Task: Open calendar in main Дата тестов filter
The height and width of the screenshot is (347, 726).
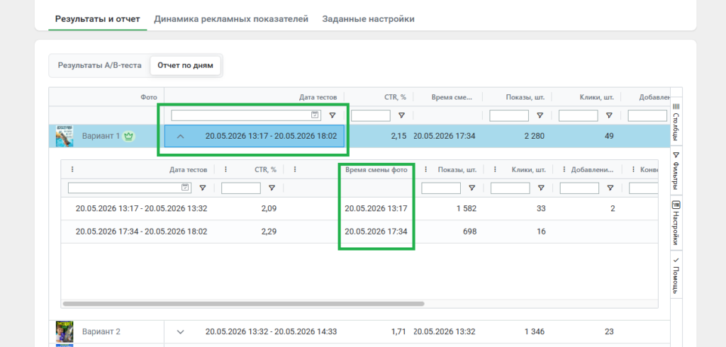Action: click(315, 115)
